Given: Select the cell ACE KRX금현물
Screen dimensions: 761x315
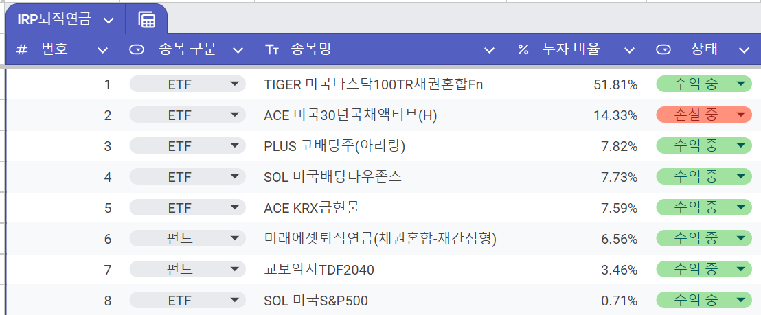Looking at the screenshot, I should tap(380, 208).
